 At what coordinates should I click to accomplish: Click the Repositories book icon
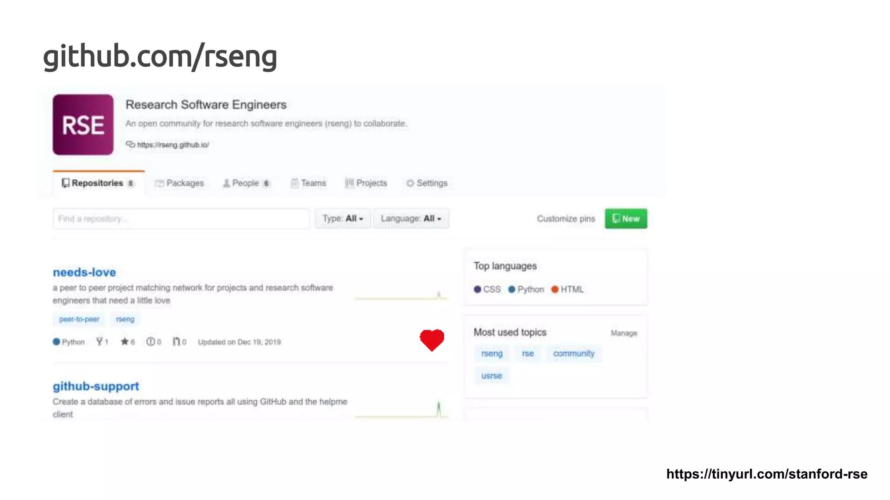(x=66, y=183)
